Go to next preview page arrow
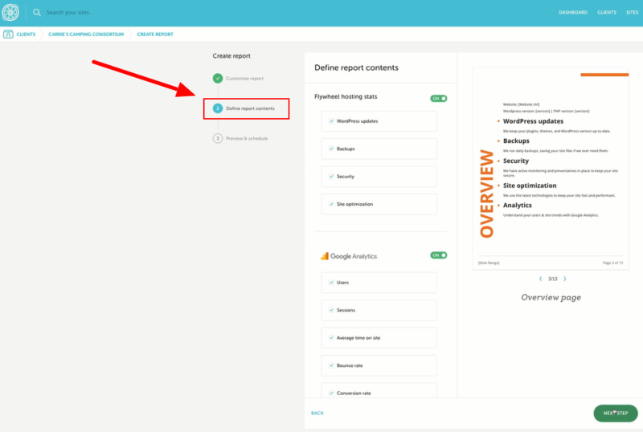Image resolution: width=643 pixels, height=432 pixels. coord(565,279)
